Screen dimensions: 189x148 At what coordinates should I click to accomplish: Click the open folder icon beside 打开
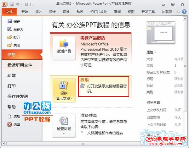point(9,37)
